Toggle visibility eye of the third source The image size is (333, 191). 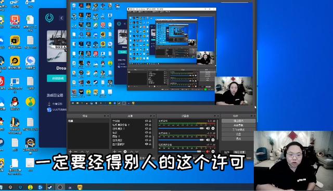pyautogui.click(x=146, y=129)
